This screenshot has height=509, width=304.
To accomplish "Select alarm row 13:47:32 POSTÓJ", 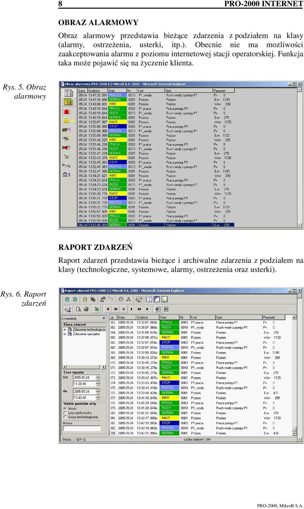I will [x=156, y=95].
